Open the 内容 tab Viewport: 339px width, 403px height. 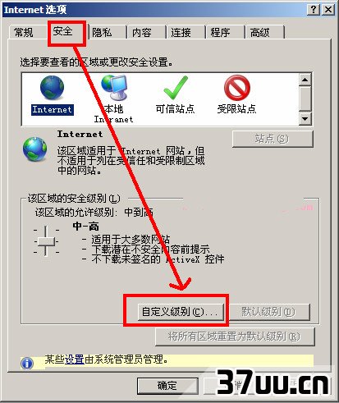[141, 32]
